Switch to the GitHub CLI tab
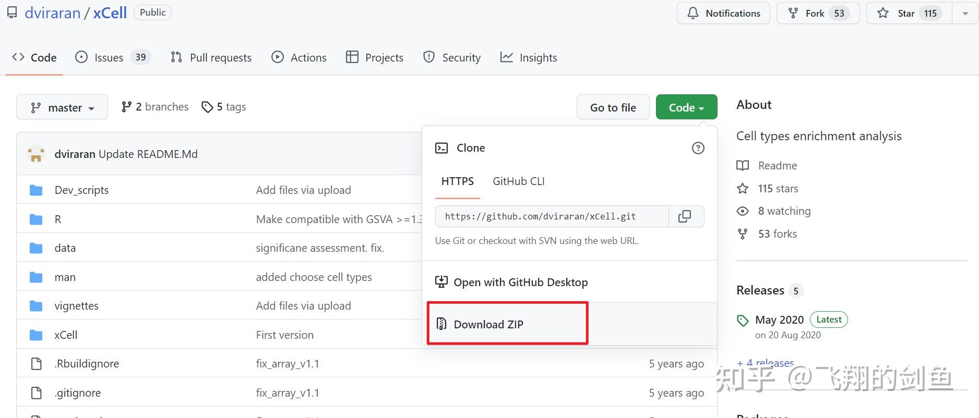The width and height of the screenshot is (979, 418). pos(518,181)
